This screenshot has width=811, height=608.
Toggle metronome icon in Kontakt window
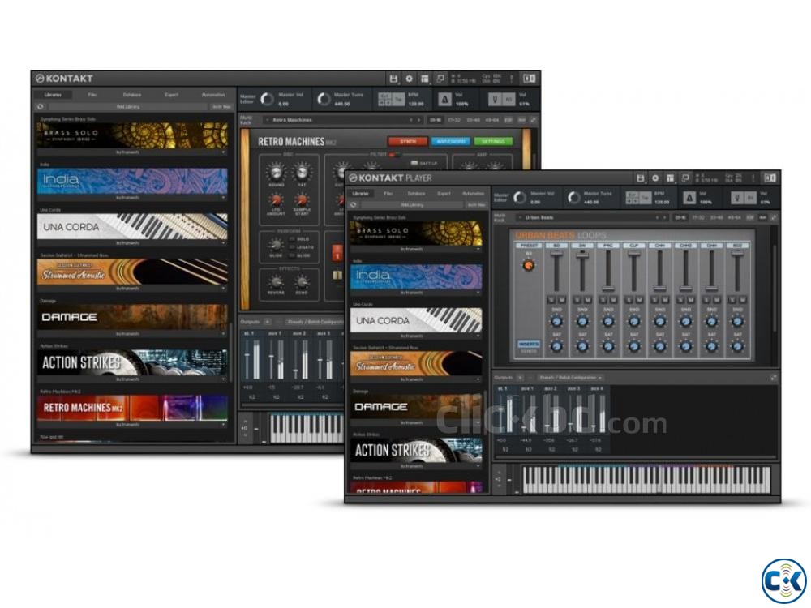tap(444, 99)
